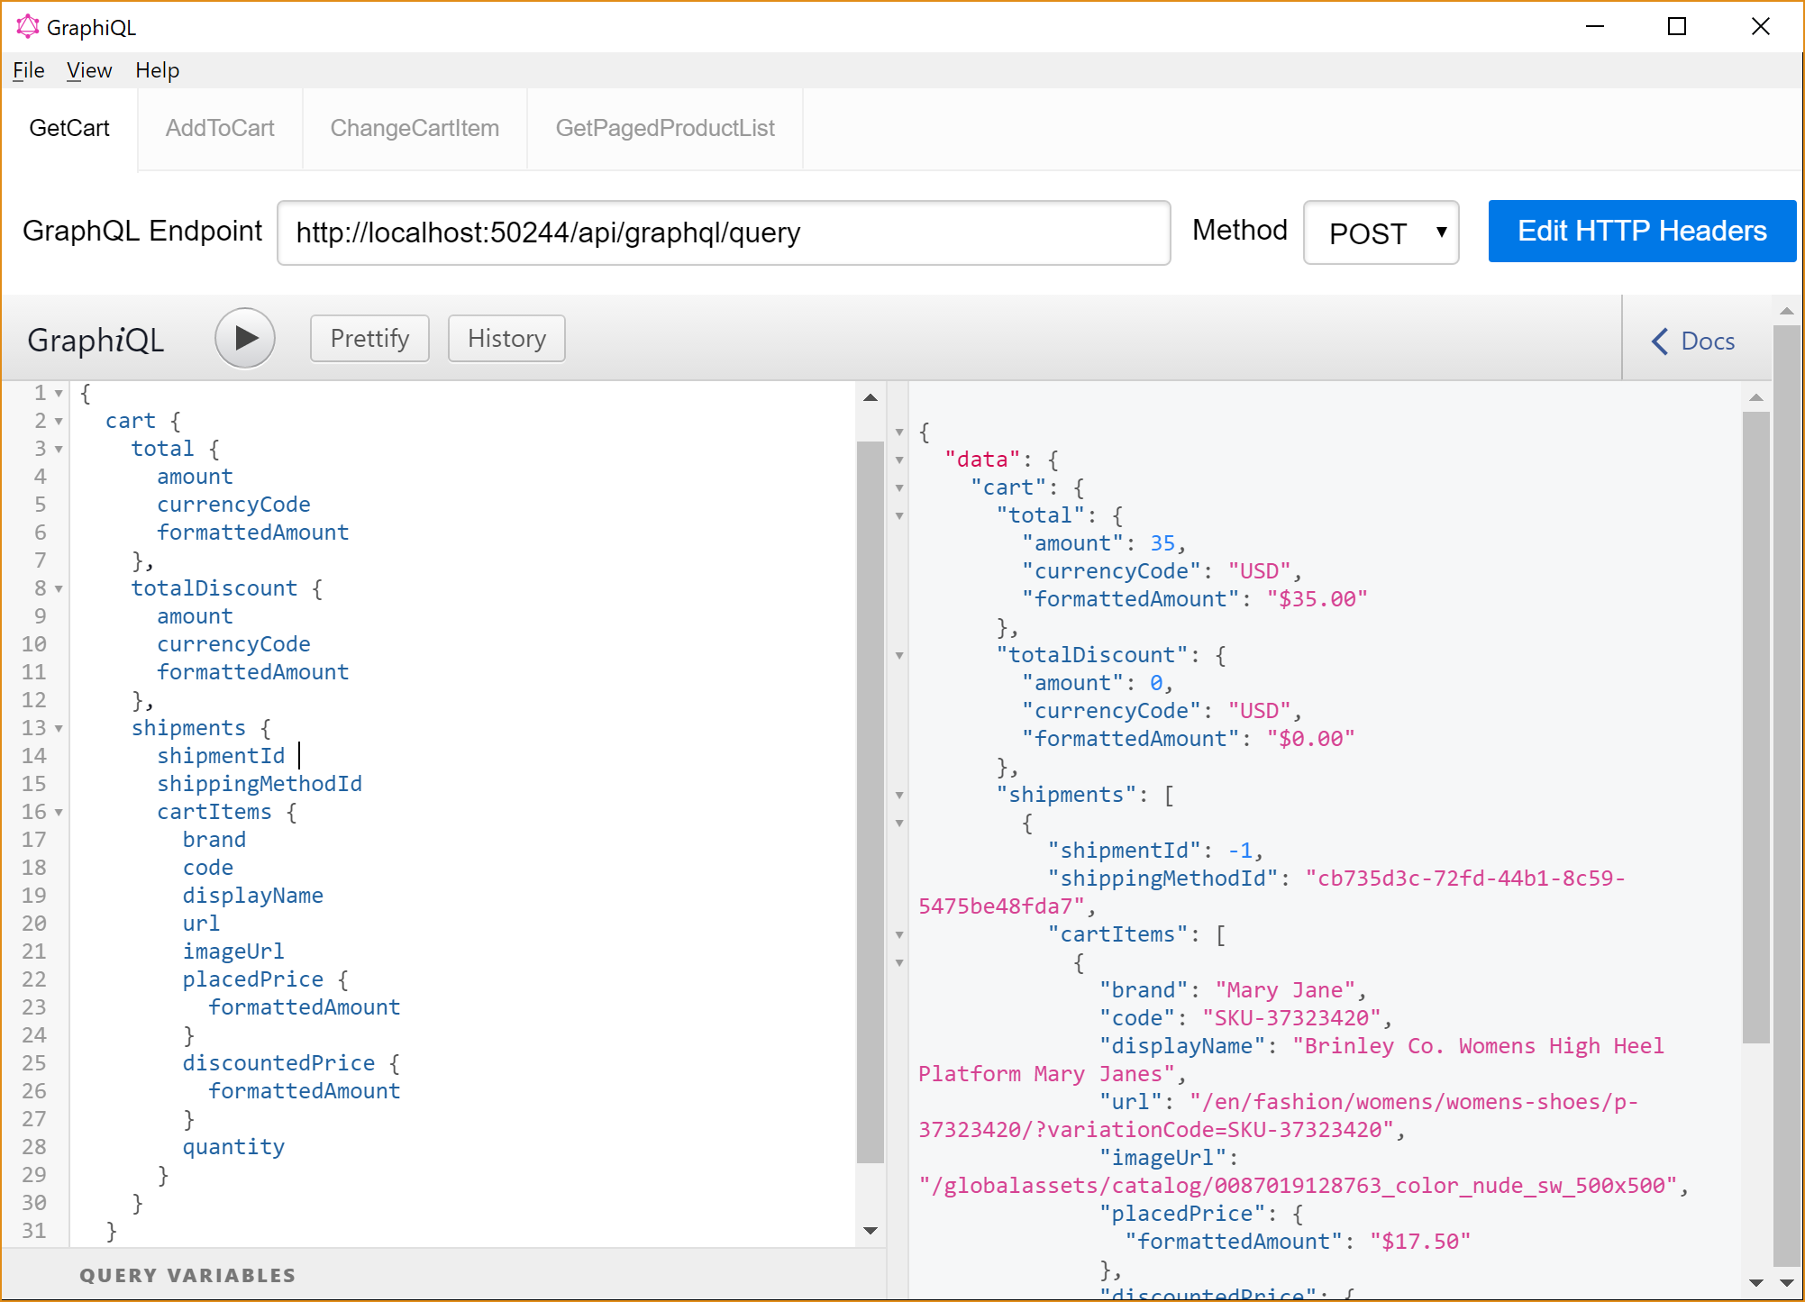Screen dimensions: 1805x1302
Task: Click the "$0.00" discount value
Action: 1310,739
